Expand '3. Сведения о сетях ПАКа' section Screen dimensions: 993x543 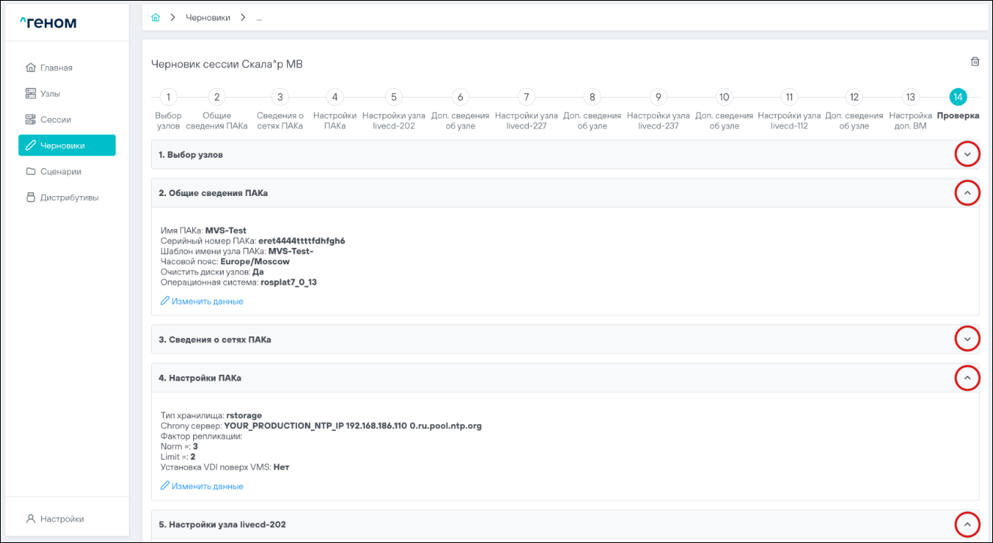click(967, 339)
